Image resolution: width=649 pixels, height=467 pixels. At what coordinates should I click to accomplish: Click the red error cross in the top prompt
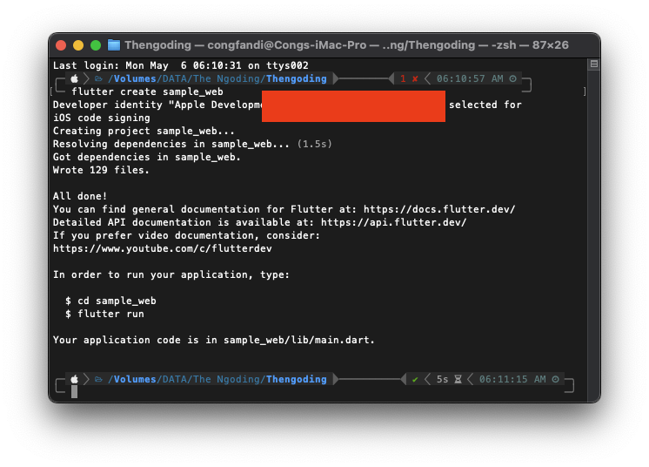(415, 78)
